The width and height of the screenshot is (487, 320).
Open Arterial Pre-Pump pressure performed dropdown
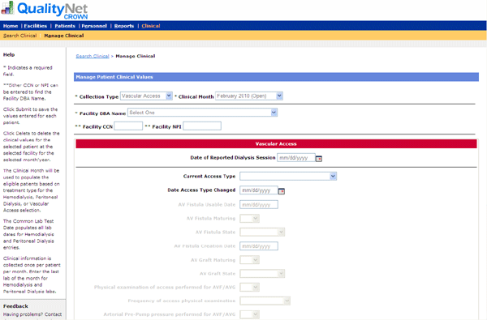point(250,314)
